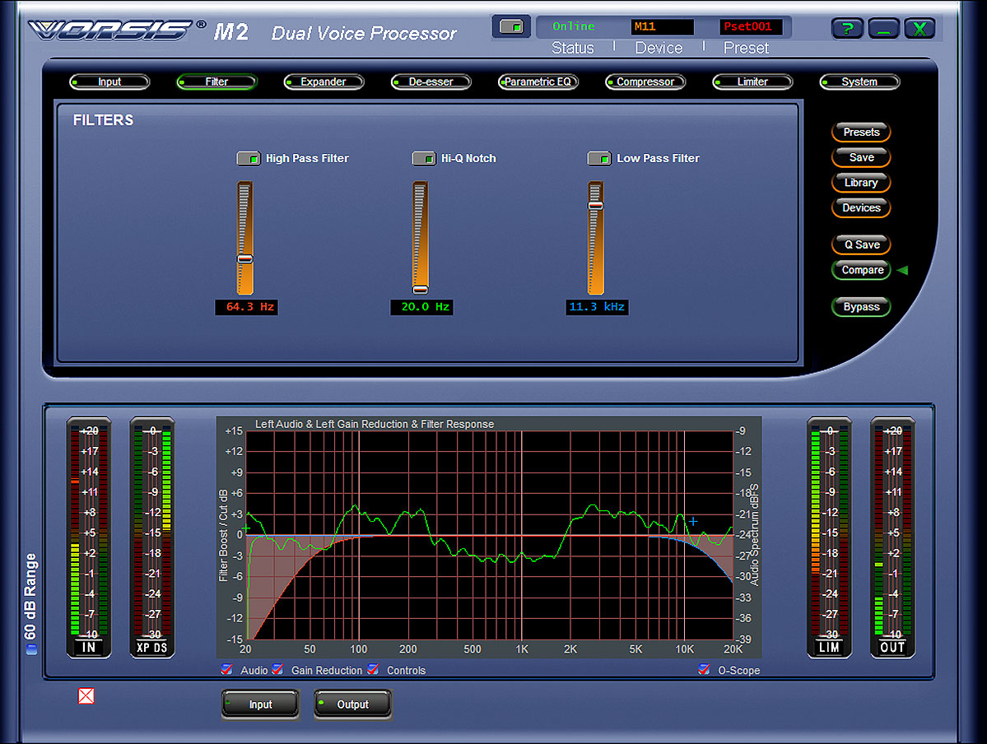This screenshot has height=744, width=987.
Task: Click the 20.0 Hz notch frequency field
Action: pyautogui.click(x=421, y=307)
